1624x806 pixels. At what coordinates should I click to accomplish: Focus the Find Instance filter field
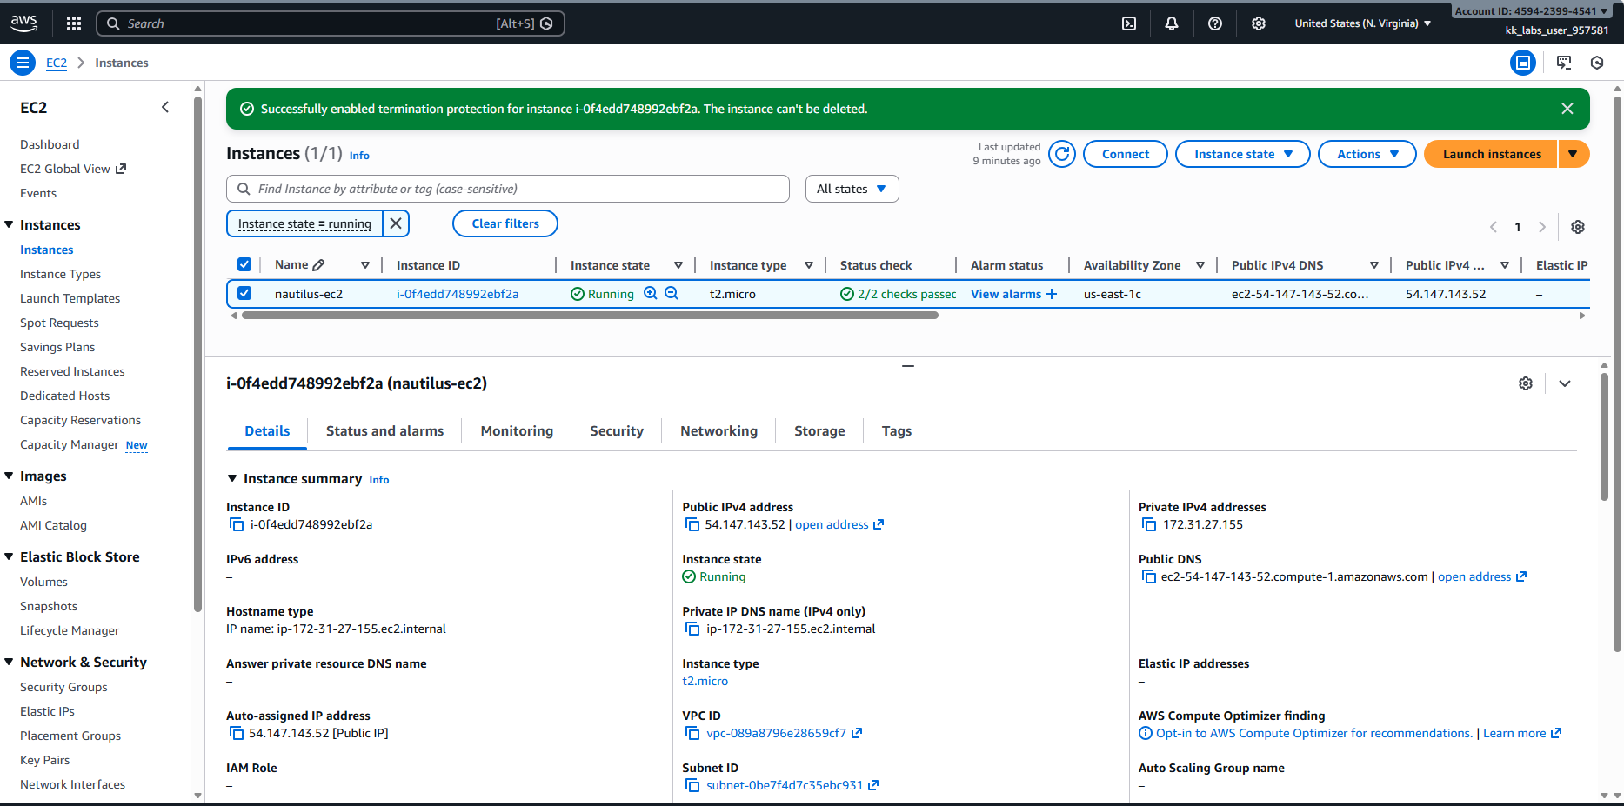click(508, 189)
